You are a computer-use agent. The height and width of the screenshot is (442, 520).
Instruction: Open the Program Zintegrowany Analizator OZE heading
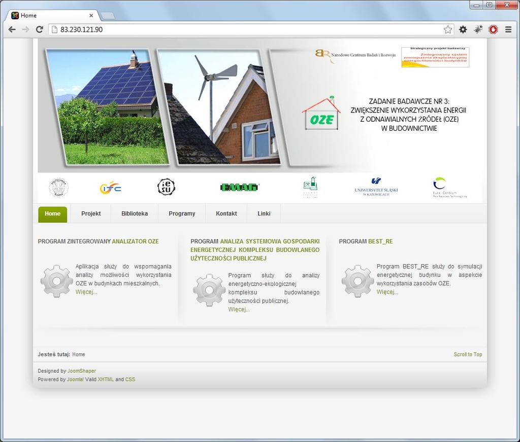[98, 241]
